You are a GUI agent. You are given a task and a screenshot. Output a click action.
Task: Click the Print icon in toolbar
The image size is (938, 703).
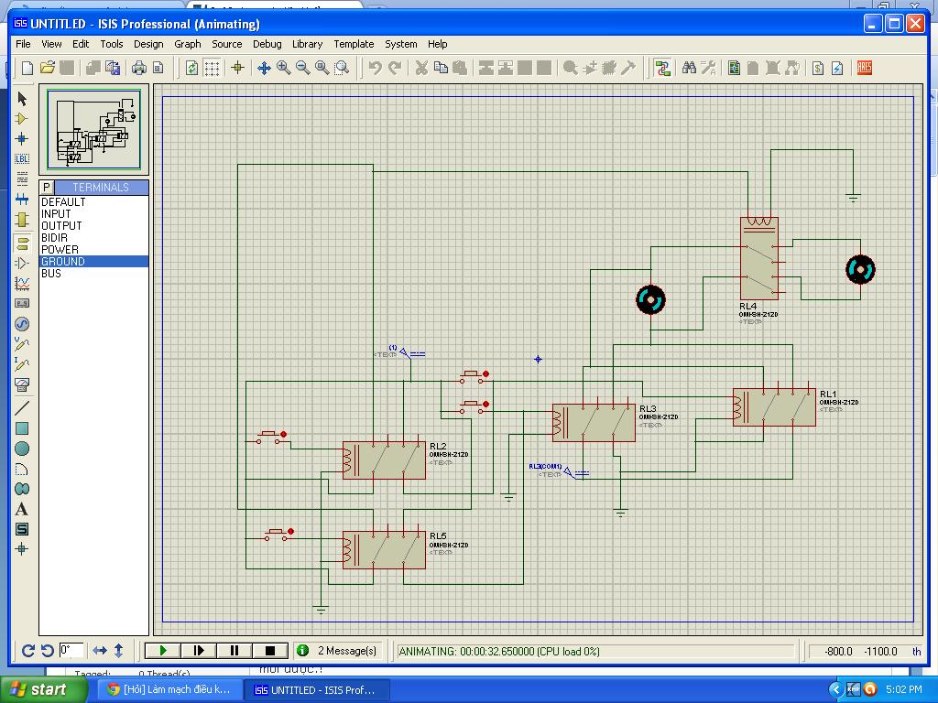(x=139, y=68)
